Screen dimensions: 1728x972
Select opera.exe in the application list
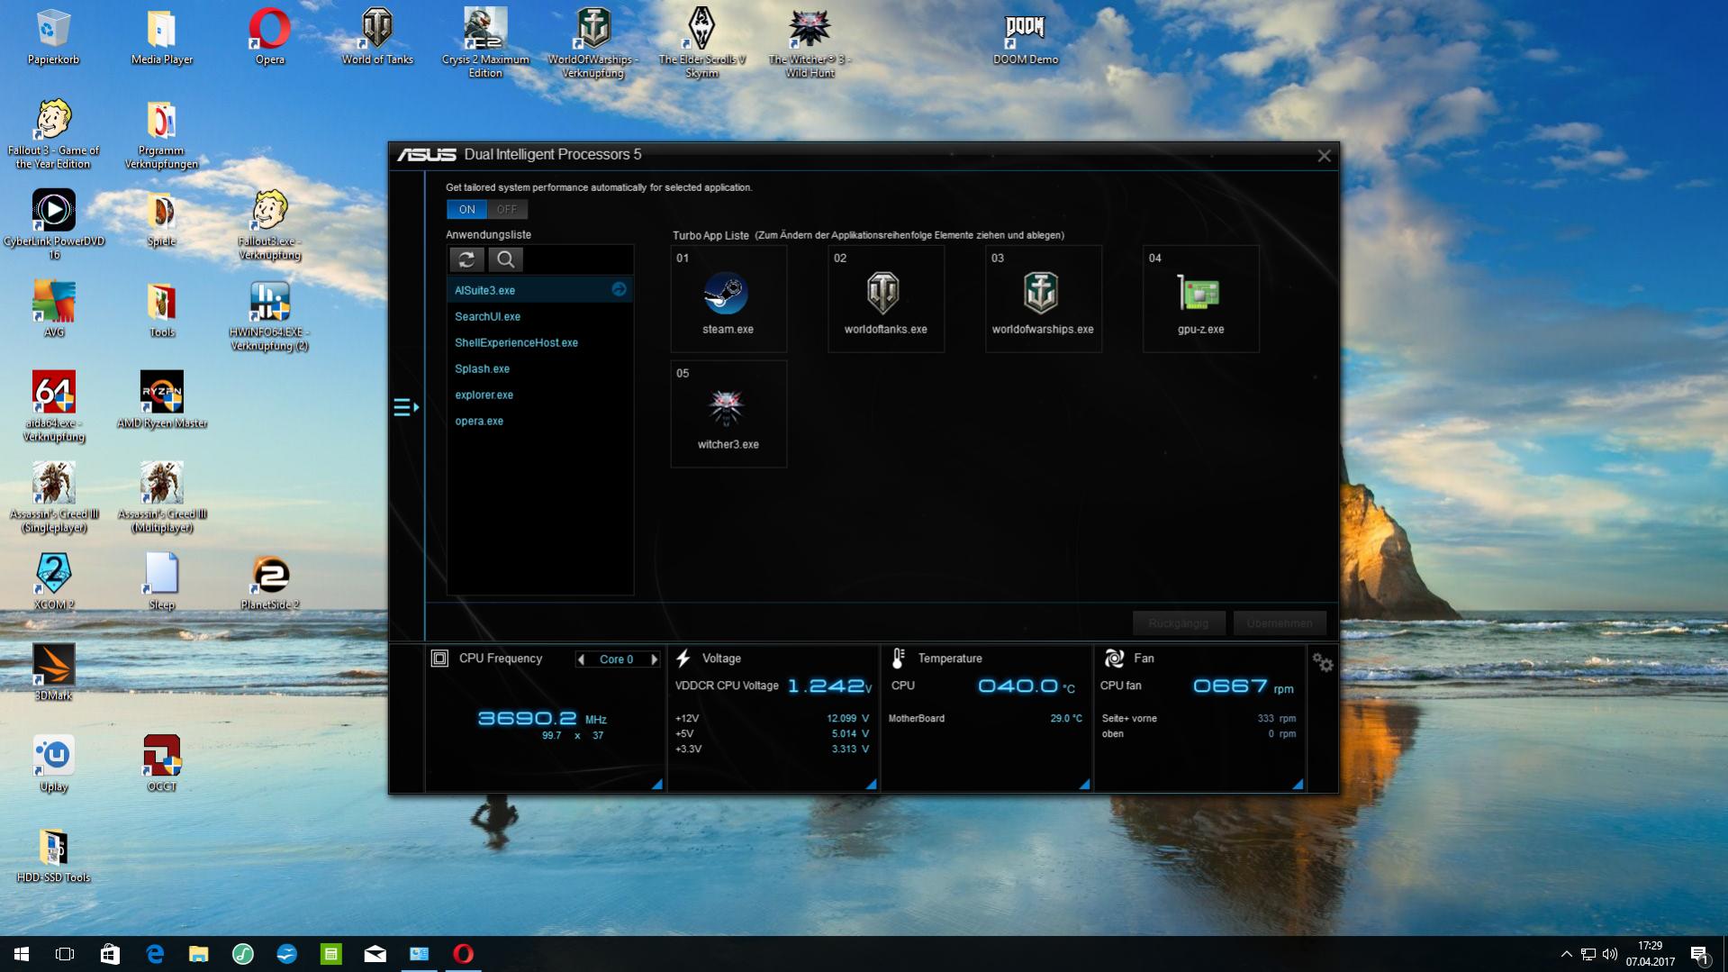539,421
